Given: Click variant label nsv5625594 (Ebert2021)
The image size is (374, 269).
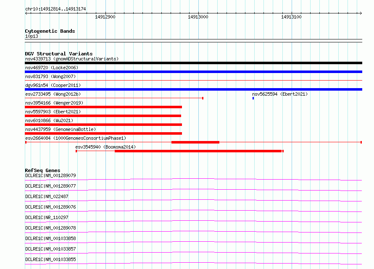Looking at the screenshot, I should click(x=280, y=94).
